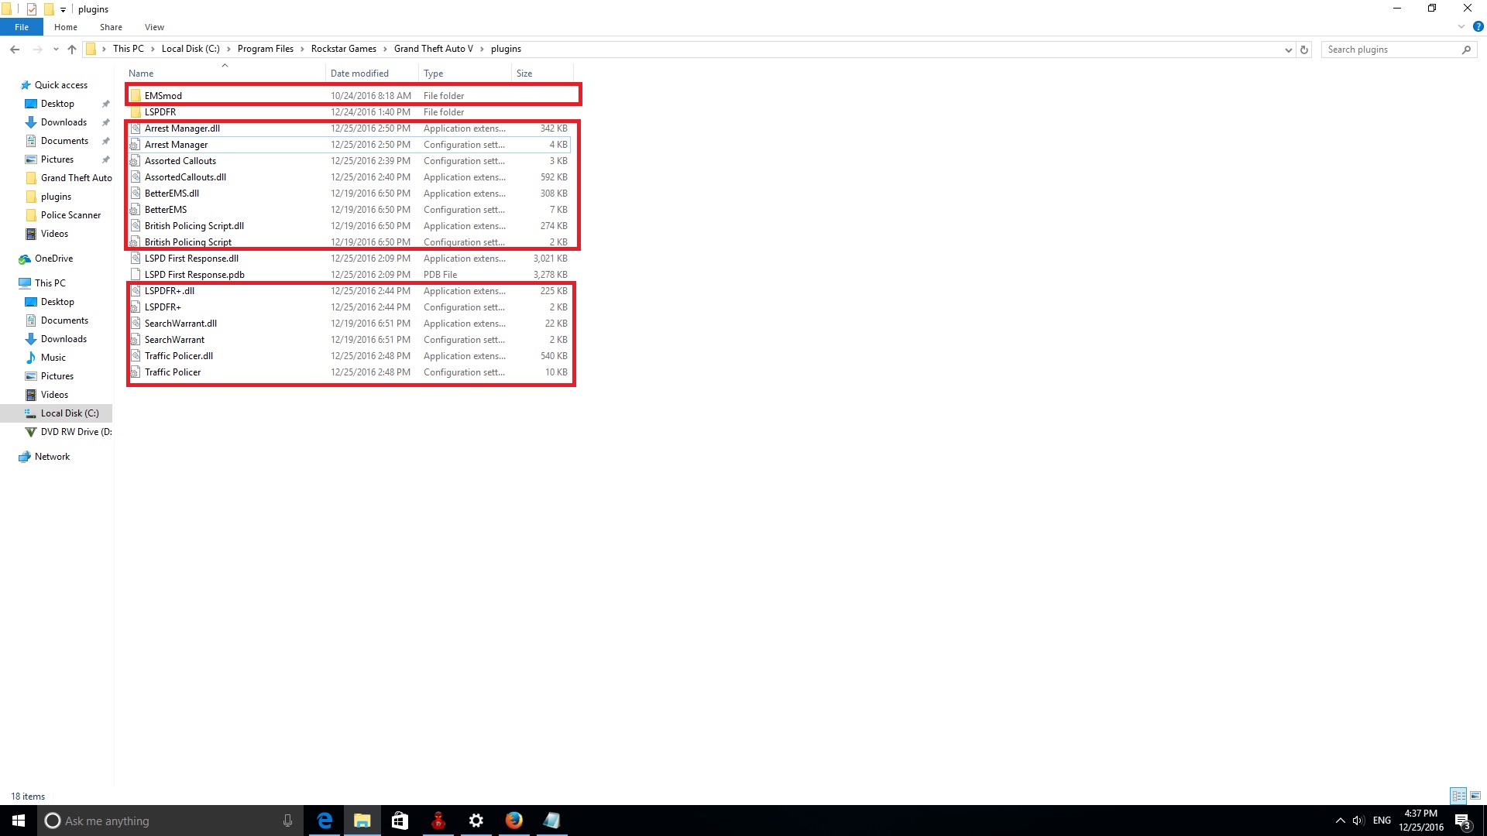Open recent locations dropdown arrow
The image size is (1487, 836).
[x=56, y=50]
